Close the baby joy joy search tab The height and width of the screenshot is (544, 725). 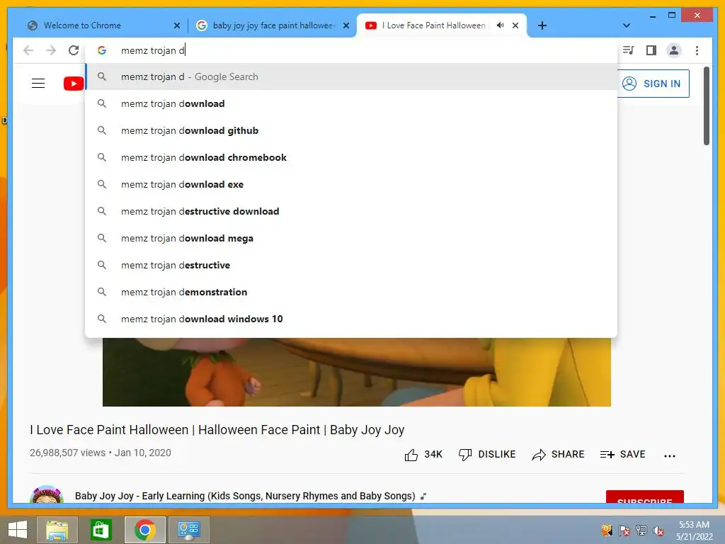click(346, 25)
